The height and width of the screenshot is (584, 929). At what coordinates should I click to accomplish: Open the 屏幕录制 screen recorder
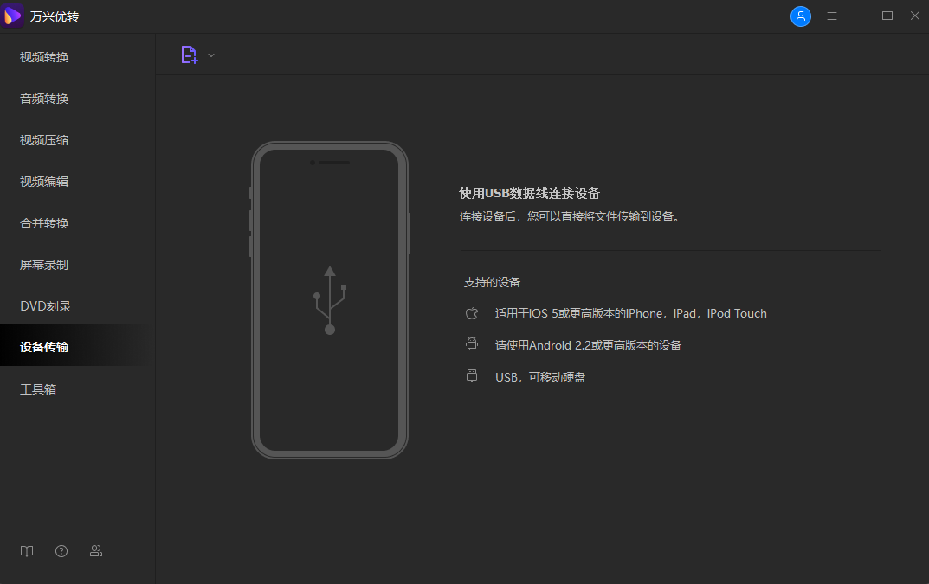(43, 264)
